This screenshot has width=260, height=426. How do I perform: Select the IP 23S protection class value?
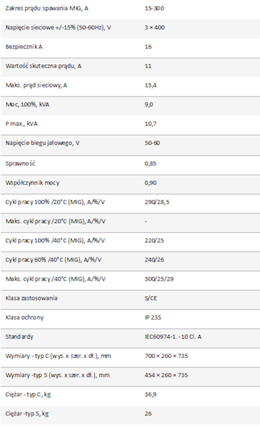click(153, 317)
